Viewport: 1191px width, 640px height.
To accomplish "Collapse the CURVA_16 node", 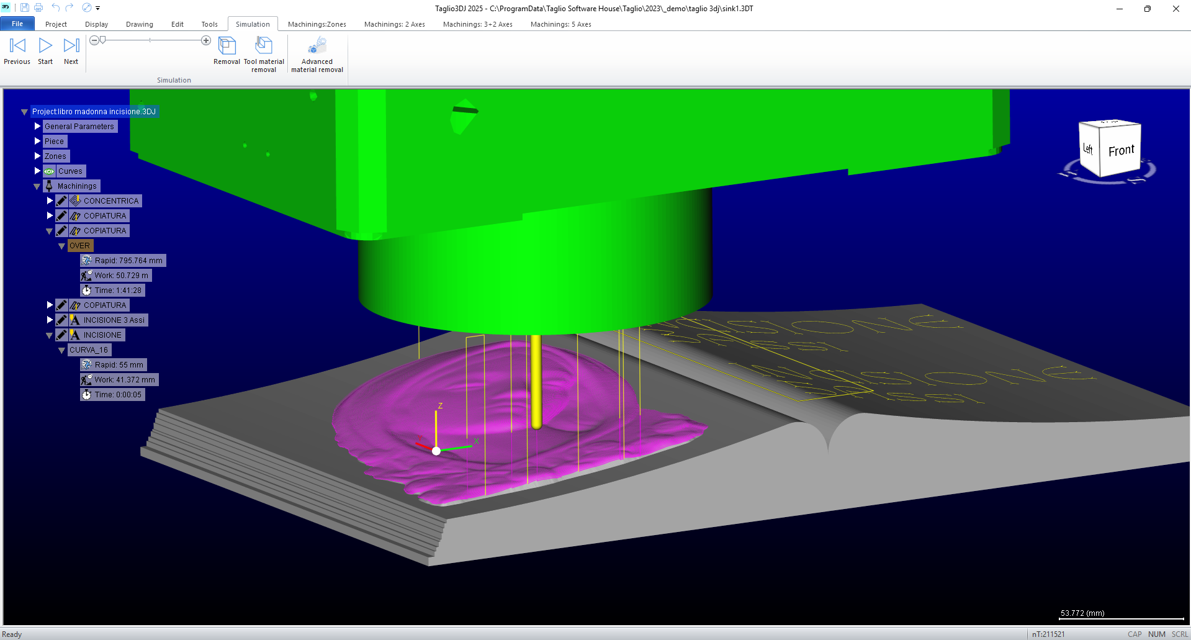I will tap(61, 351).
